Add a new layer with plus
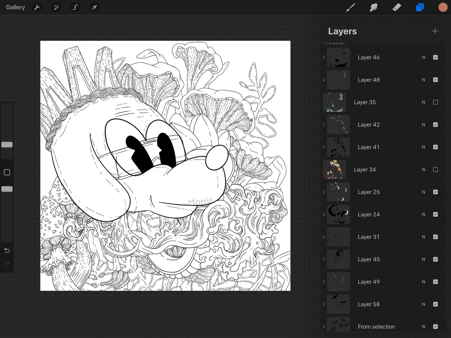Image resolution: width=451 pixels, height=338 pixels. pos(435,31)
